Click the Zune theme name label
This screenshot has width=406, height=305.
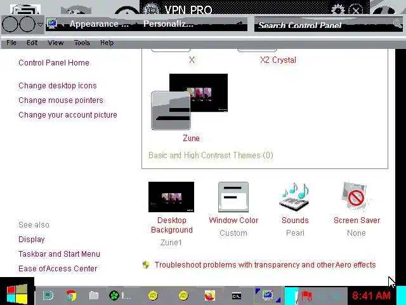tap(192, 138)
